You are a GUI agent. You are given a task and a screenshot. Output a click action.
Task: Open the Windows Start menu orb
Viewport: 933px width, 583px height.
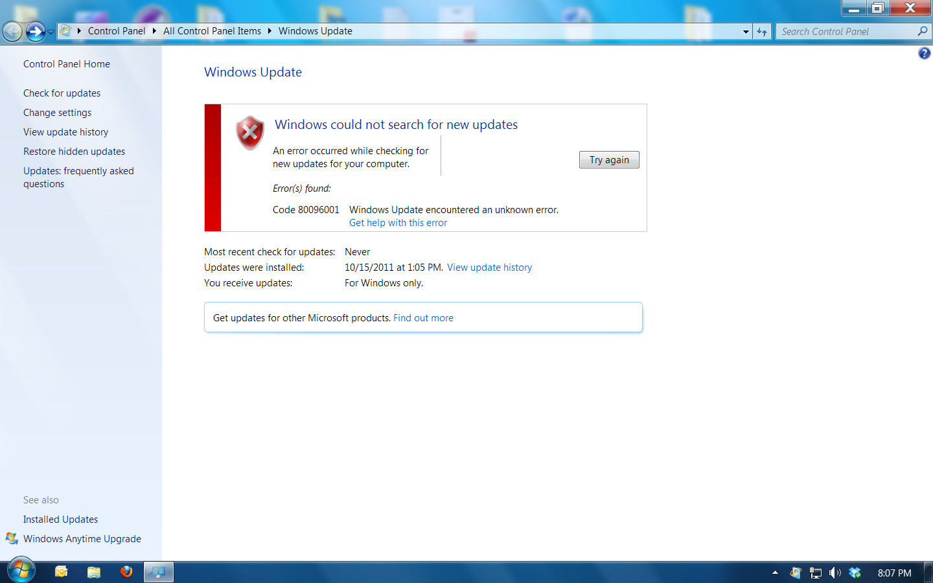pyautogui.click(x=21, y=571)
